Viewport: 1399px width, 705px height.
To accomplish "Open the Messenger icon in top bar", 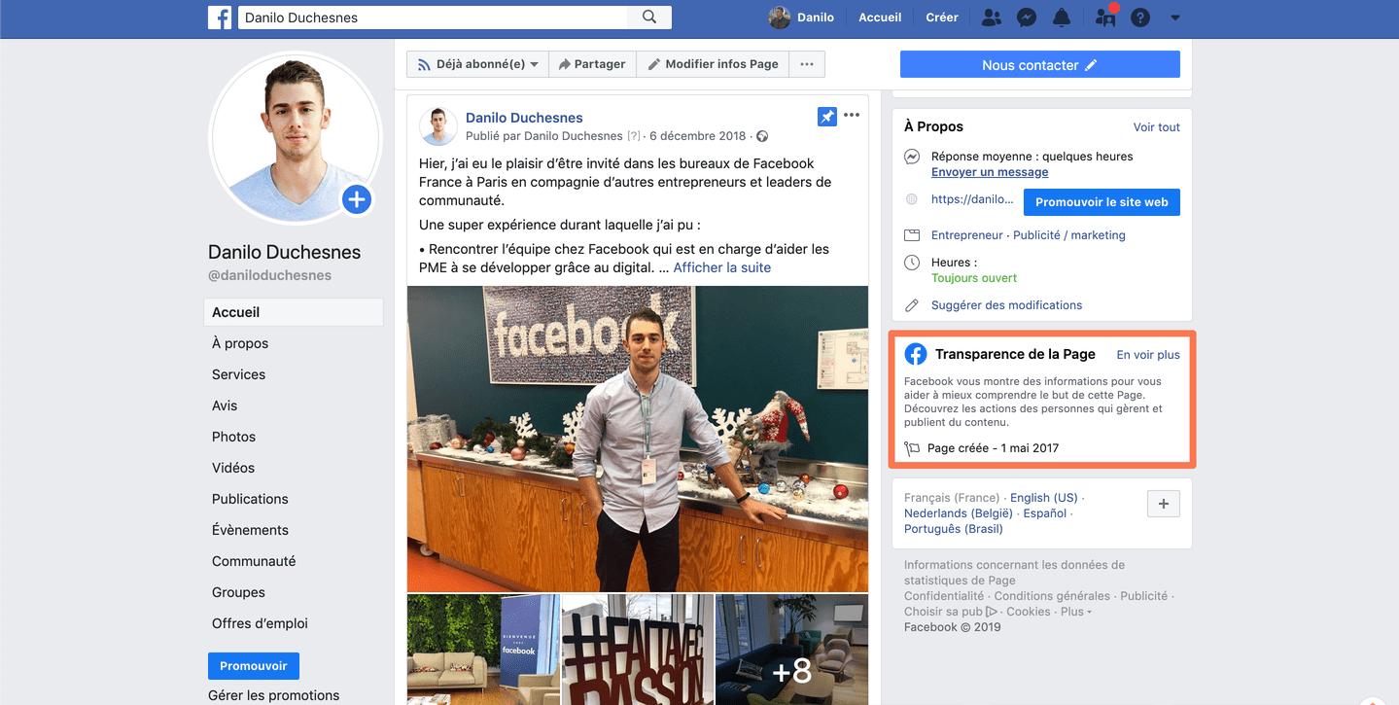I will 1026,18.
